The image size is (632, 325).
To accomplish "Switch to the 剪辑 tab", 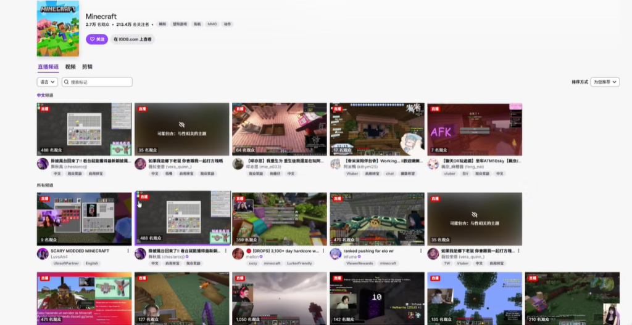I will [87, 66].
